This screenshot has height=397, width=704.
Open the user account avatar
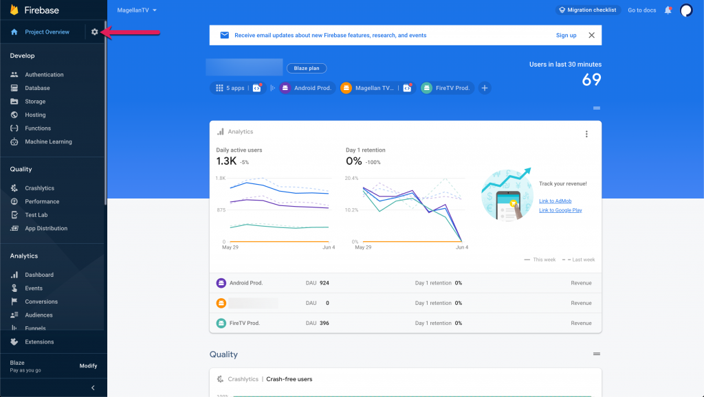click(686, 10)
